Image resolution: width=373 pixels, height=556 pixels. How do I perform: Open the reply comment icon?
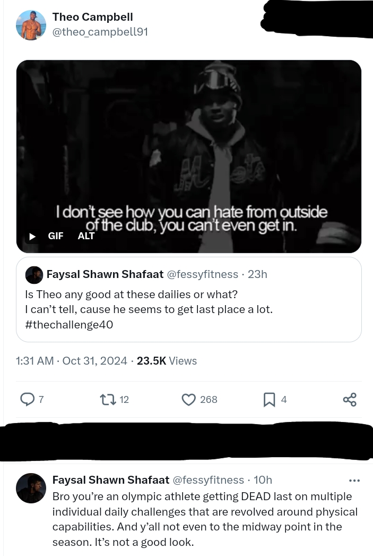[27, 399]
